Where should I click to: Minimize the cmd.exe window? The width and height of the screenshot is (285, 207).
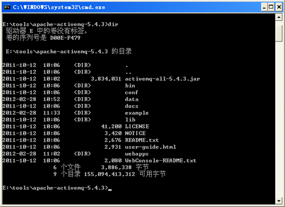tap(264, 7)
